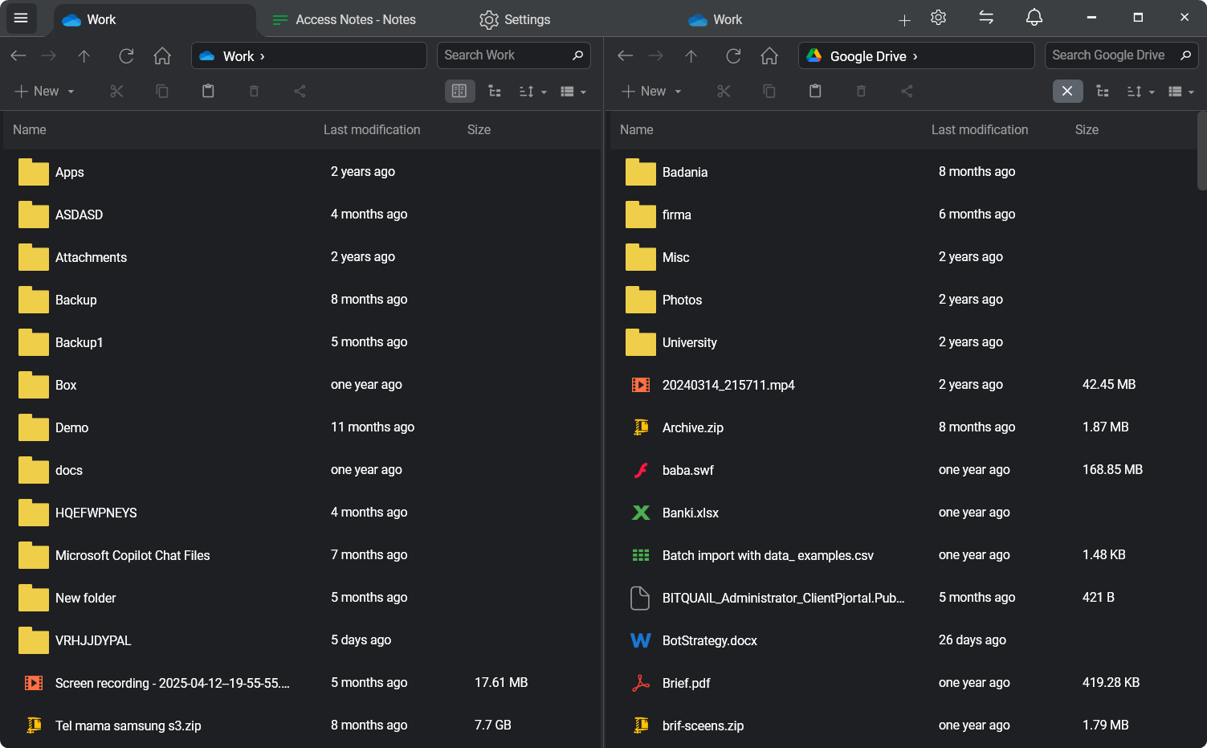Sort Google Drive pane by Size

point(1087,129)
